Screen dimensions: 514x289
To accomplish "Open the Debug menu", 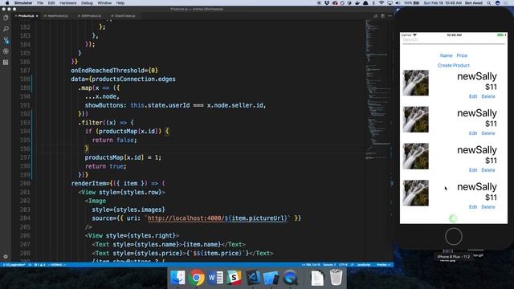I will click(x=87, y=3).
